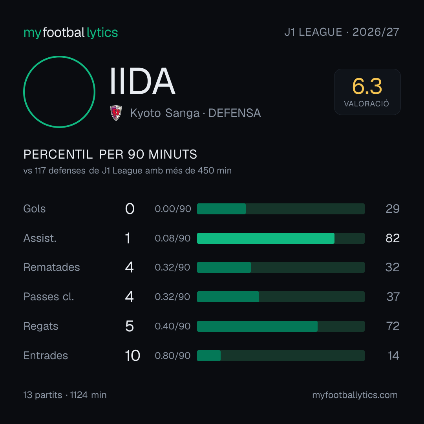Click the myfootballytics logo

tap(71, 33)
